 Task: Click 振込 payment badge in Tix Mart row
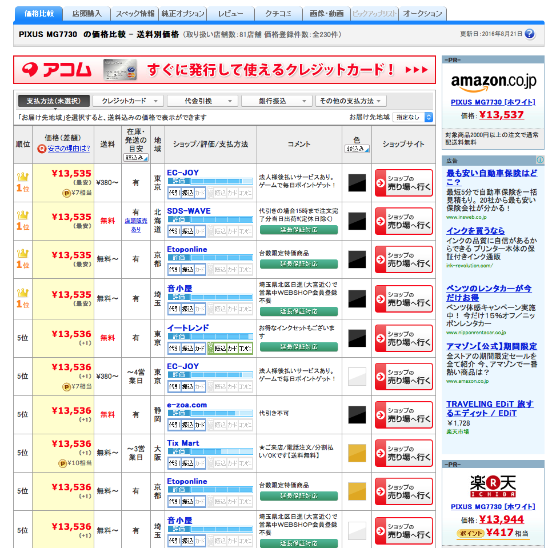pyautogui.click(x=187, y=463)
